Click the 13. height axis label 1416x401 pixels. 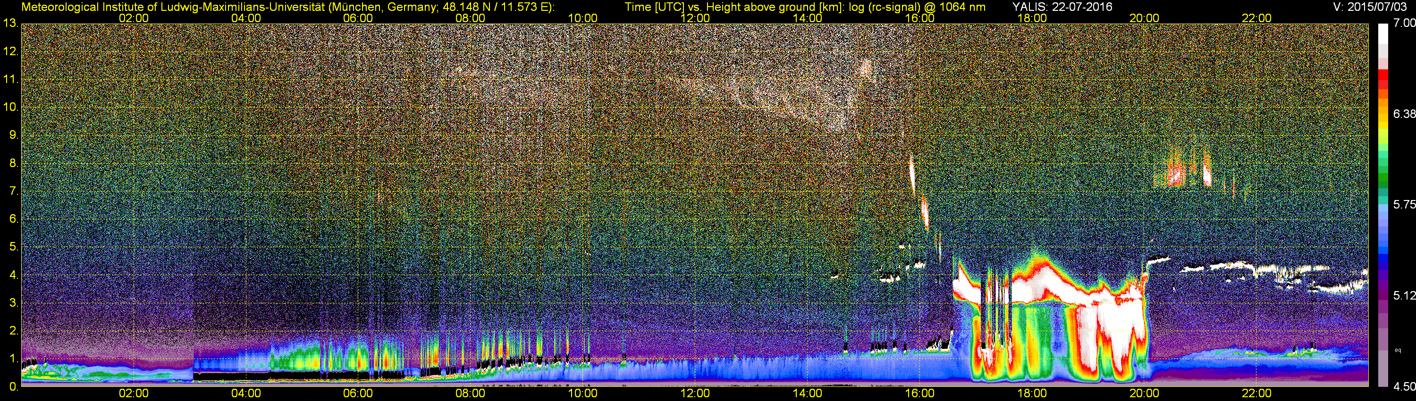coord(10,24)
